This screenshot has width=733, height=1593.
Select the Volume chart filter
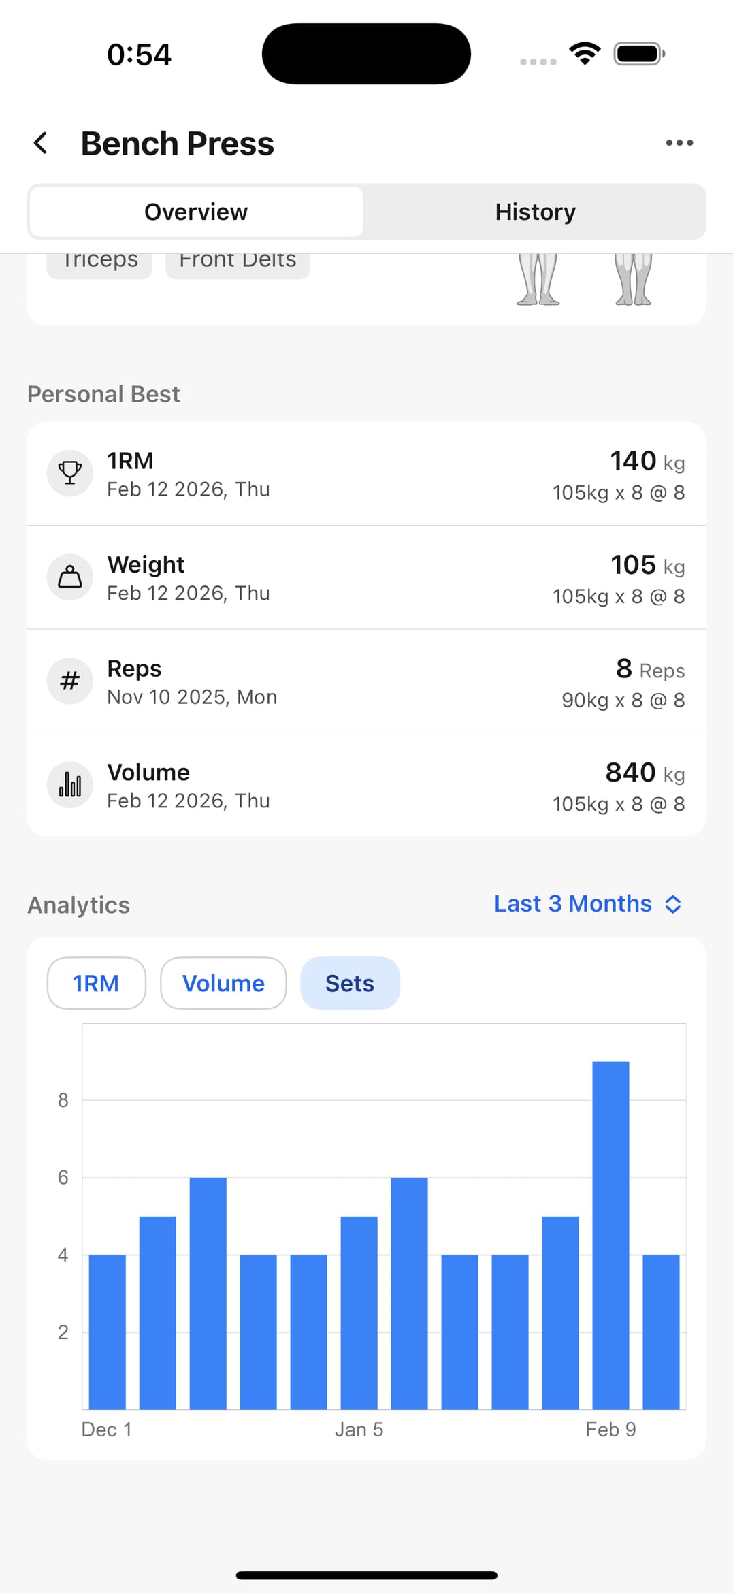tap(223, 982)
